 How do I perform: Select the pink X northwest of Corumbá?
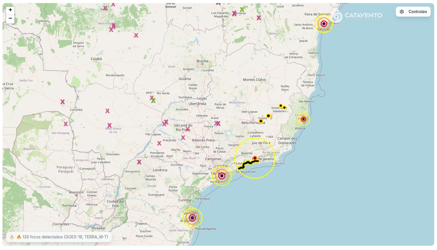63,102
